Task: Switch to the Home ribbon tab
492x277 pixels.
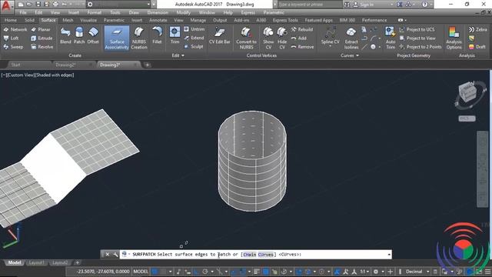Action: coord(10,20)
